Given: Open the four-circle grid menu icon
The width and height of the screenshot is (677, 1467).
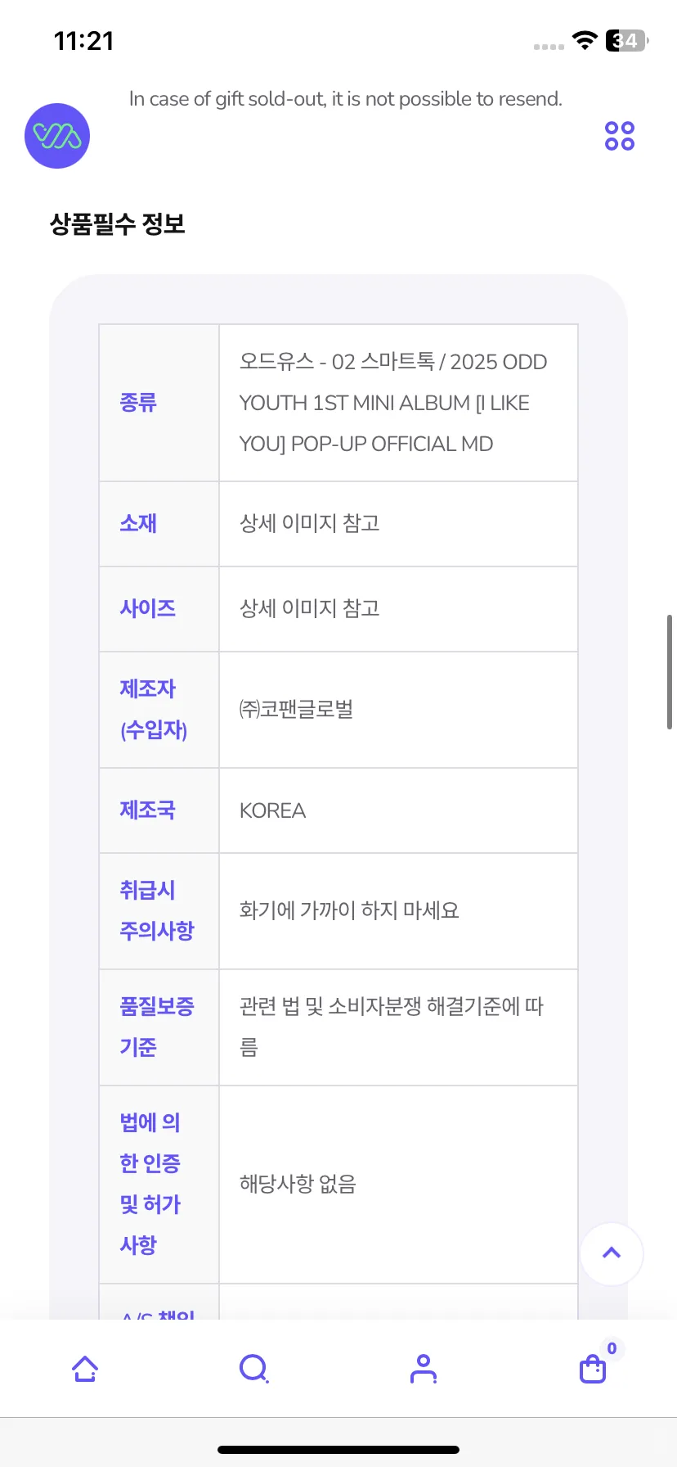Looking at the screenshot, I should [620, 136].
